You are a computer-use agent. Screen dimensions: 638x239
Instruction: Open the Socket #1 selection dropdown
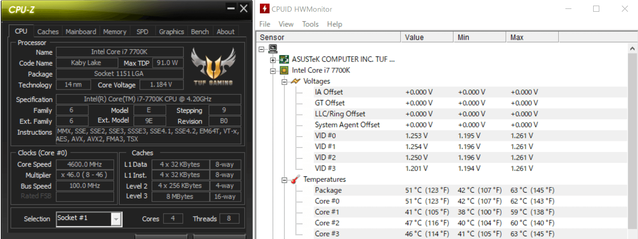point(116,219)
